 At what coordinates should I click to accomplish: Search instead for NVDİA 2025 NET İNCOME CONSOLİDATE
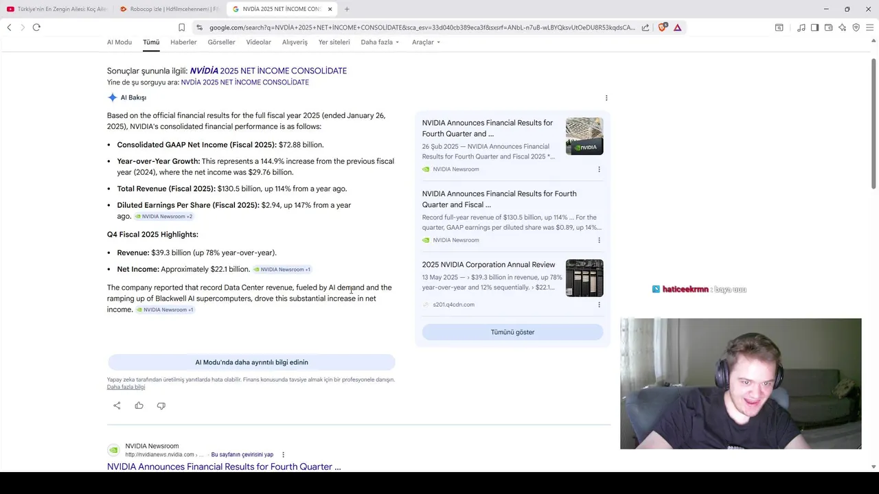(244, 82)
